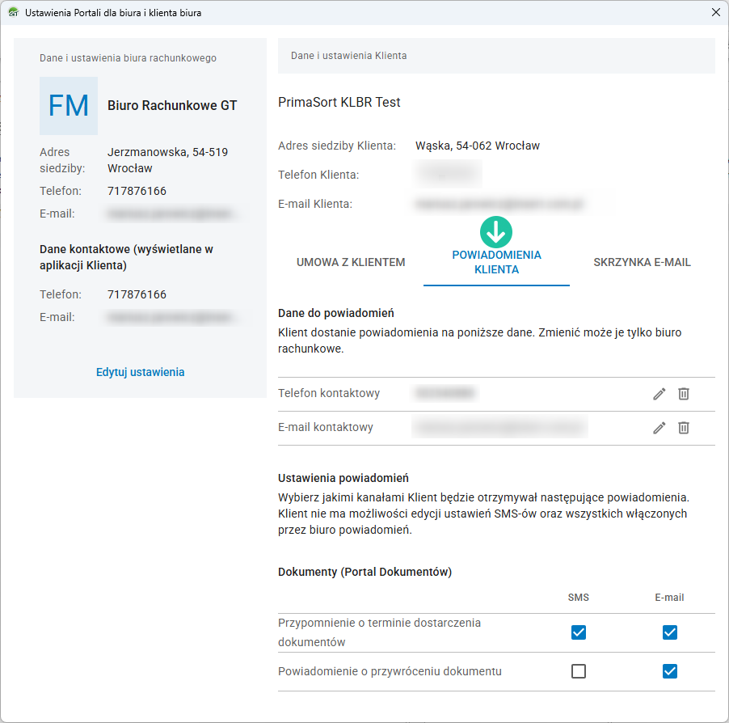Screen dimensions: 729x723
Task: Click the E-mail kontaktowy value field
Action: 499,428
